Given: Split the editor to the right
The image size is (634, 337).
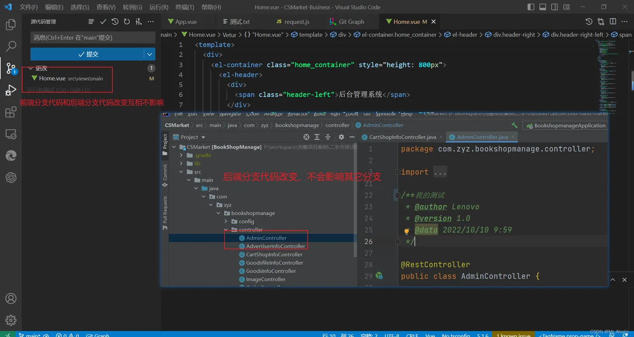Looking at the screenshot, I should coord(613,21).
